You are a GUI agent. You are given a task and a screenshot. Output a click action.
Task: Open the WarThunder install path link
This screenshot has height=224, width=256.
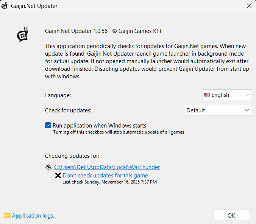[107, 167]
